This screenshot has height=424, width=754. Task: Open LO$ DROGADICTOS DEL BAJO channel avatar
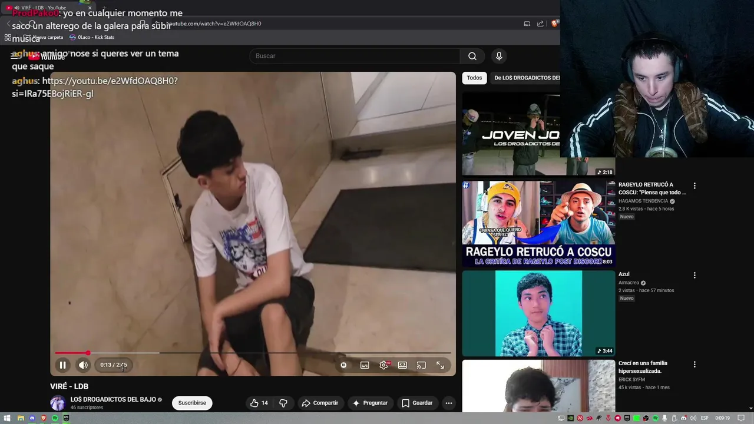(x=58, y=403)
